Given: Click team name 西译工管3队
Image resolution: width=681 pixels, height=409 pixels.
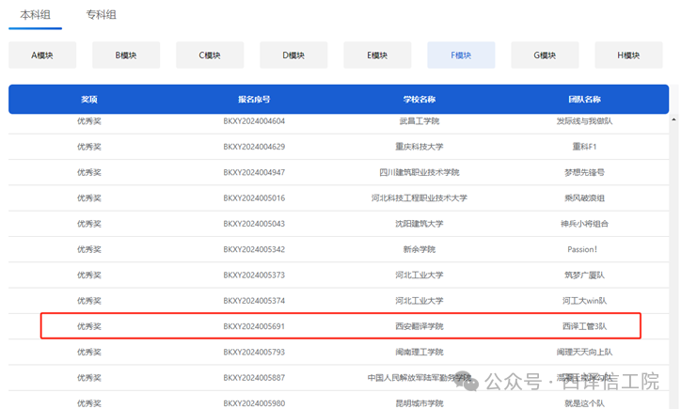Looking at the screenshot, I should [584, 326].
